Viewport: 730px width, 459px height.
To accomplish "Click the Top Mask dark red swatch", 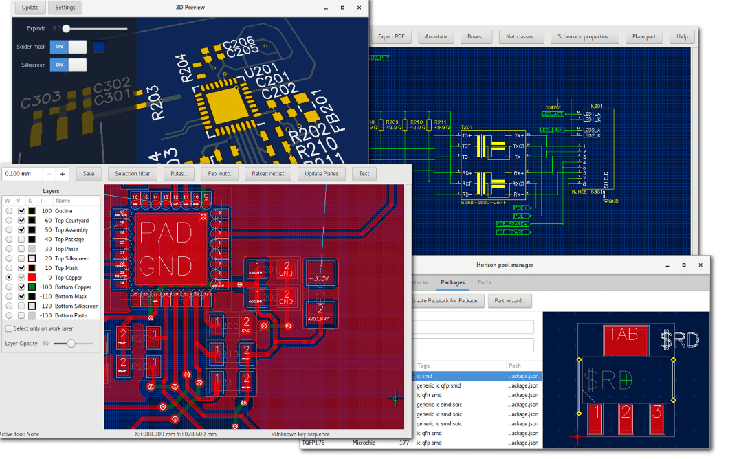I will click(x=32, y=268).
